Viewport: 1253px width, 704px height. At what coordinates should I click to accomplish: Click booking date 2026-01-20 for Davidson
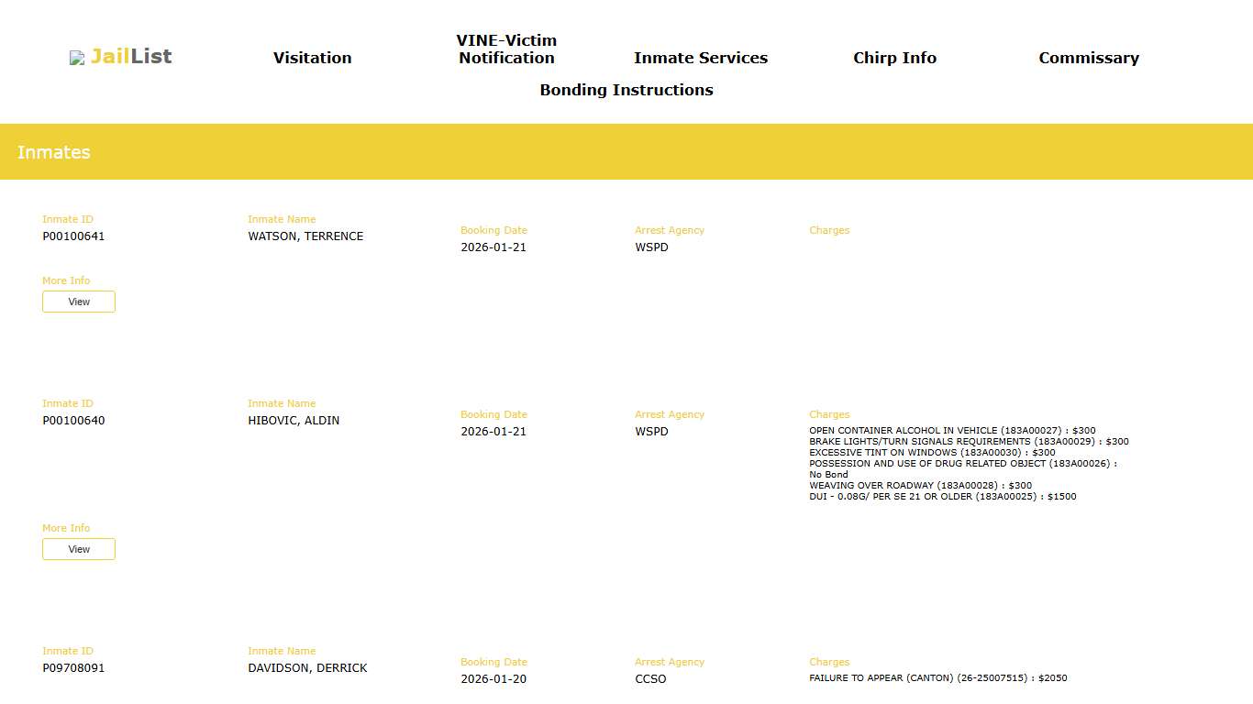click(x=493, y=678)
